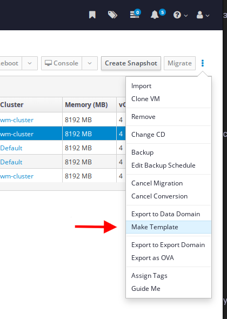Open the tags icon in header
227x319 pixels.
point(112,15)
